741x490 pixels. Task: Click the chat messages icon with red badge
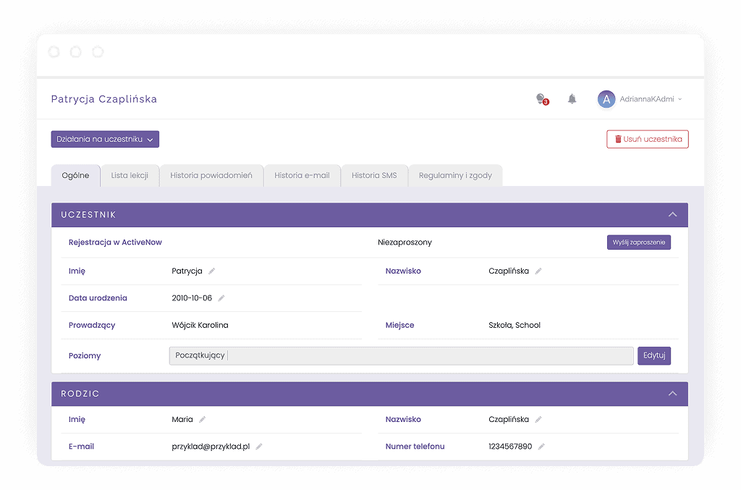click(x=541, y=99)
